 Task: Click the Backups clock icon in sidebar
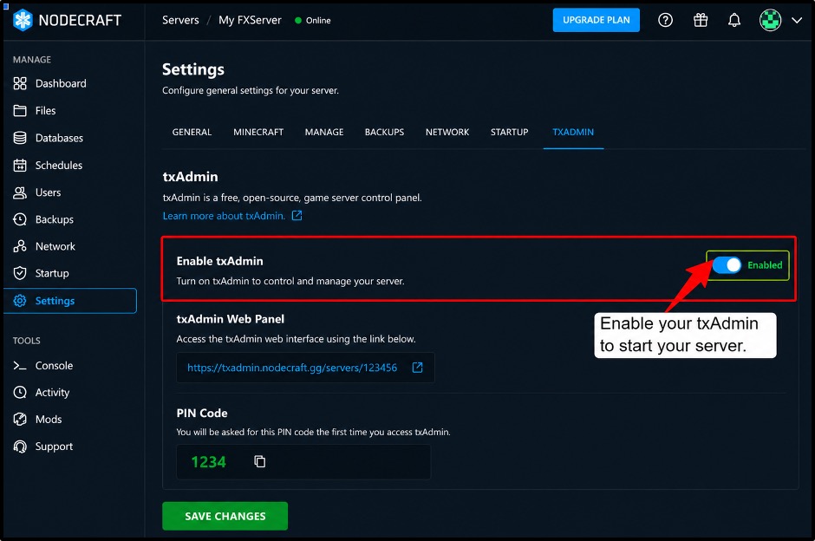[20, 219]
